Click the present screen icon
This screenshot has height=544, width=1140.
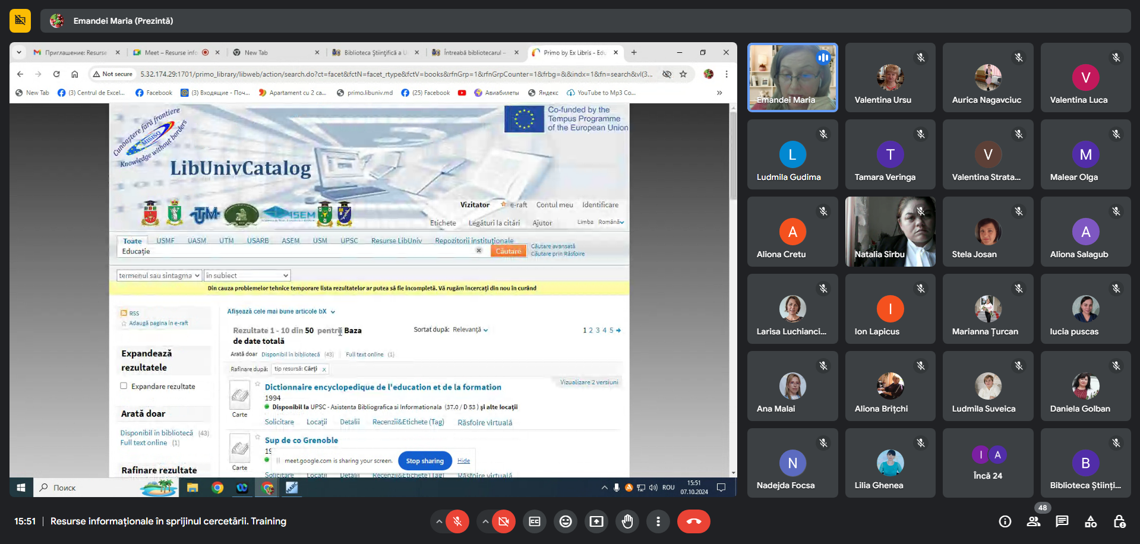(x=596, y=521)
